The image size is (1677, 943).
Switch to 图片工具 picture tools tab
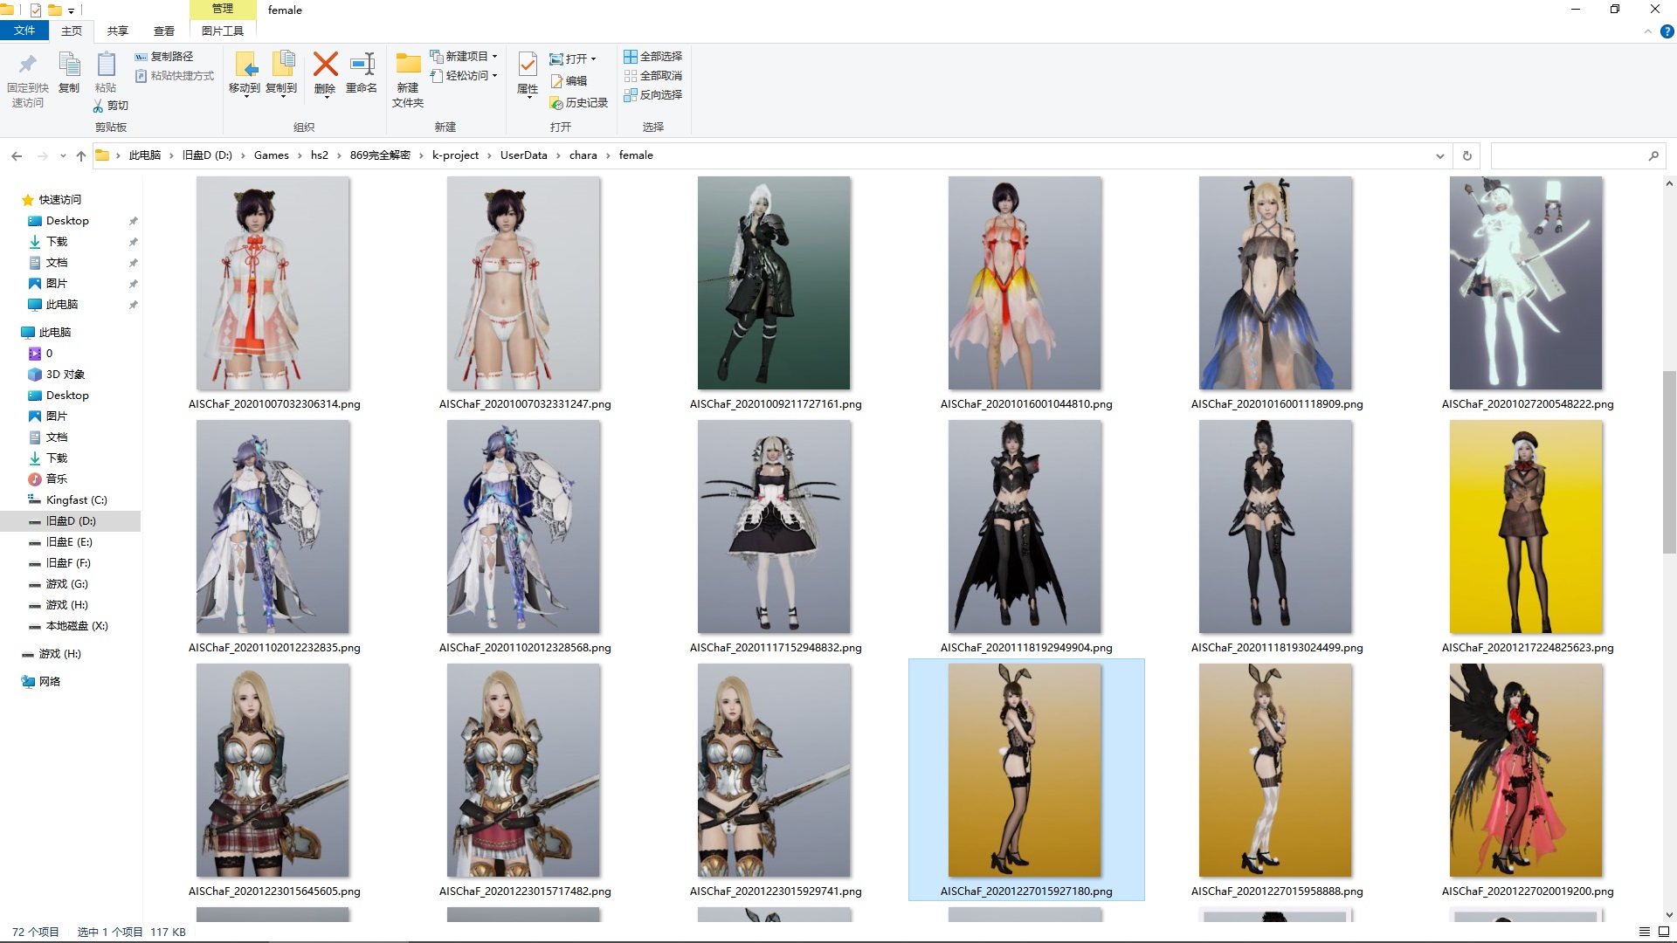click(x=223, y=31)
